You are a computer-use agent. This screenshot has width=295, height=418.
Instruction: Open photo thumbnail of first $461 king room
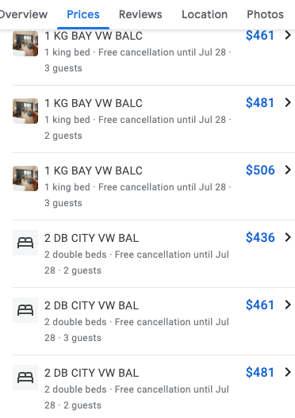[25, 44]
